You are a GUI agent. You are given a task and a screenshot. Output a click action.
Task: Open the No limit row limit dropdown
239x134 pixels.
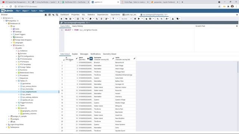point(126,19)
